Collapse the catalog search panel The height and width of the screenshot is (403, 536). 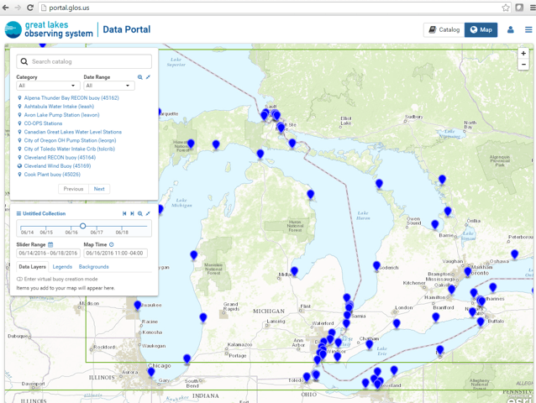(x=148, y=77)
